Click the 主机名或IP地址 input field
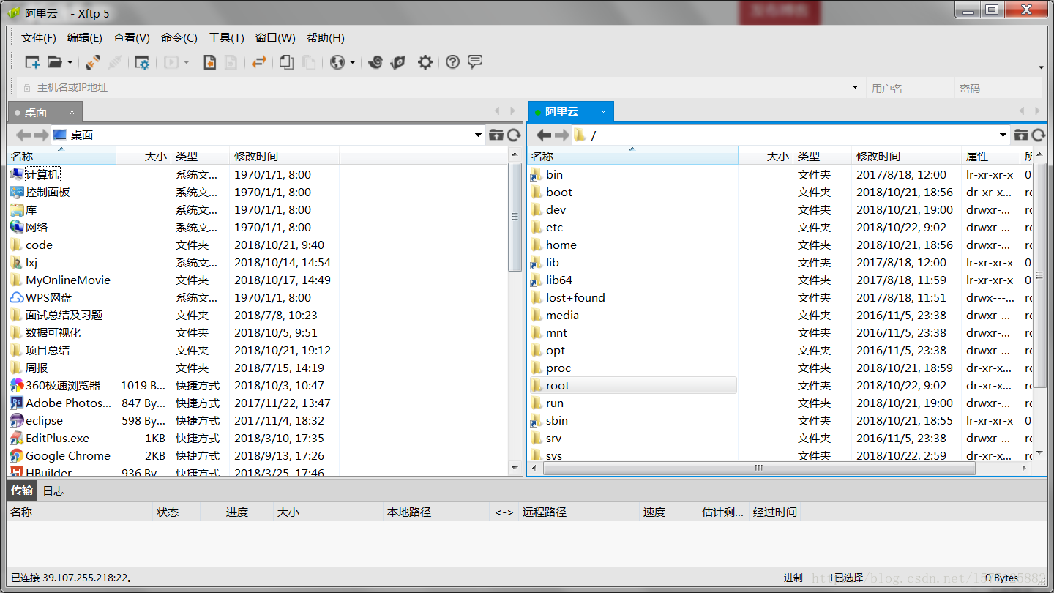The width and height of the screenshot is (1054, 593). tap(439, 88)
